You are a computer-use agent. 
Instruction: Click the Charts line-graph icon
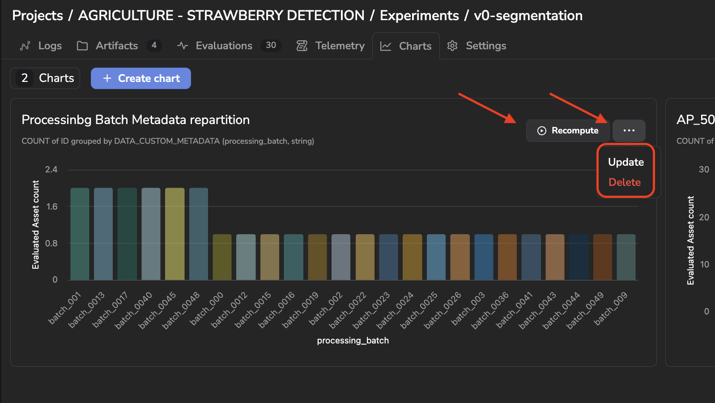[386, 46]
